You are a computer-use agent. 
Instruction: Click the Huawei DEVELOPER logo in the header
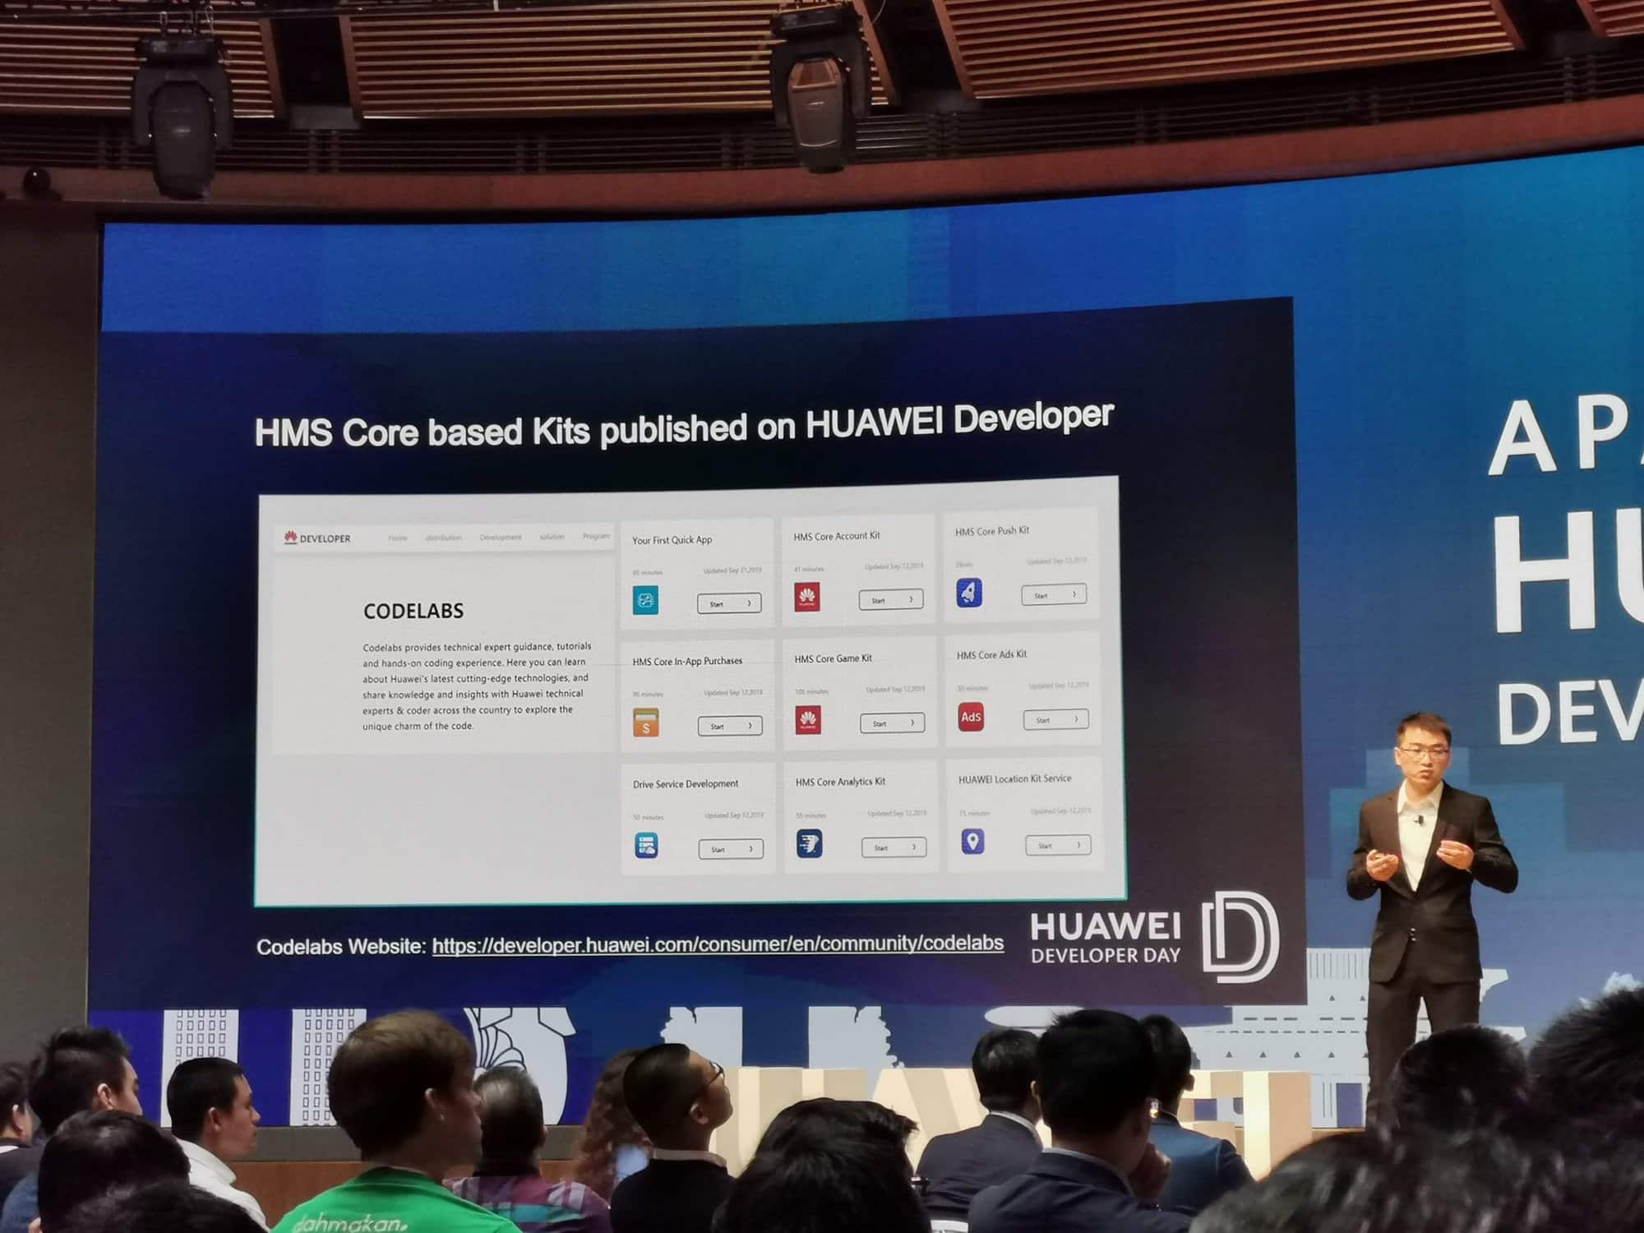click(317, 538)
